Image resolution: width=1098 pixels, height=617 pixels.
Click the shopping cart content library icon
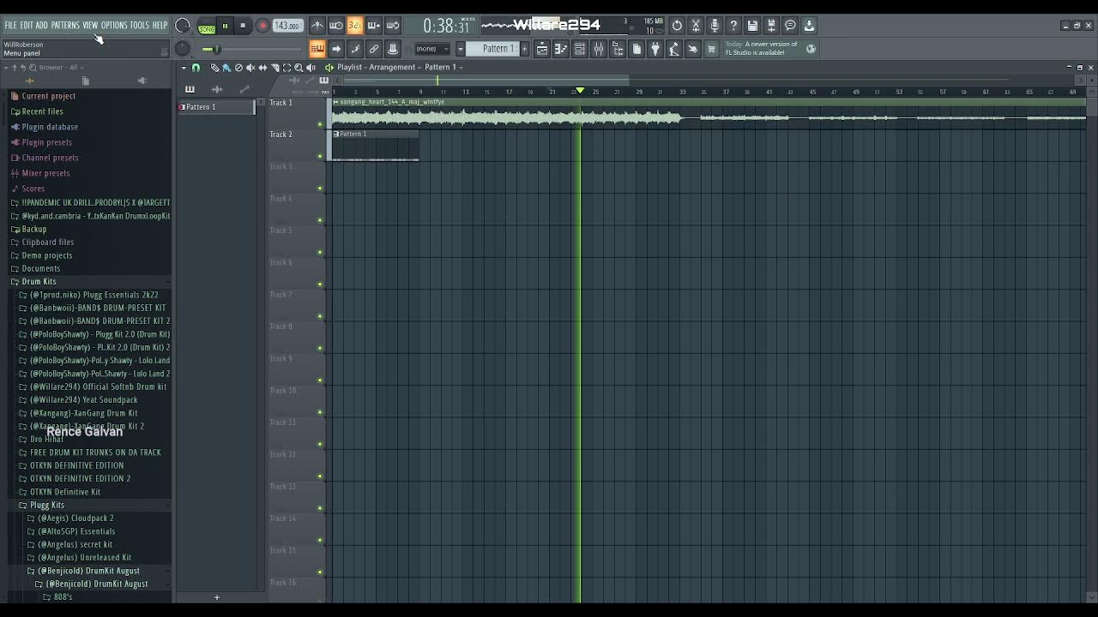(x=710, y=49)
